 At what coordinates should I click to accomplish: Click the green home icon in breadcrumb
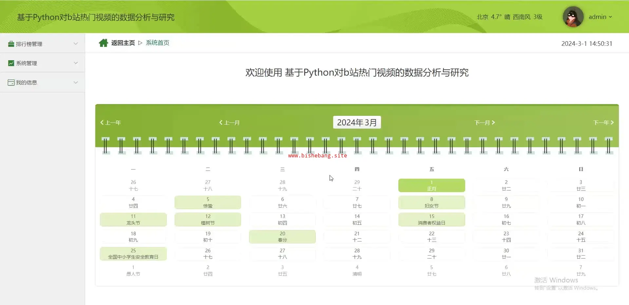pos(103,43)
